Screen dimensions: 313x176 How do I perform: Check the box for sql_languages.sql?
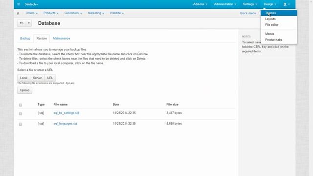(21, 124)
